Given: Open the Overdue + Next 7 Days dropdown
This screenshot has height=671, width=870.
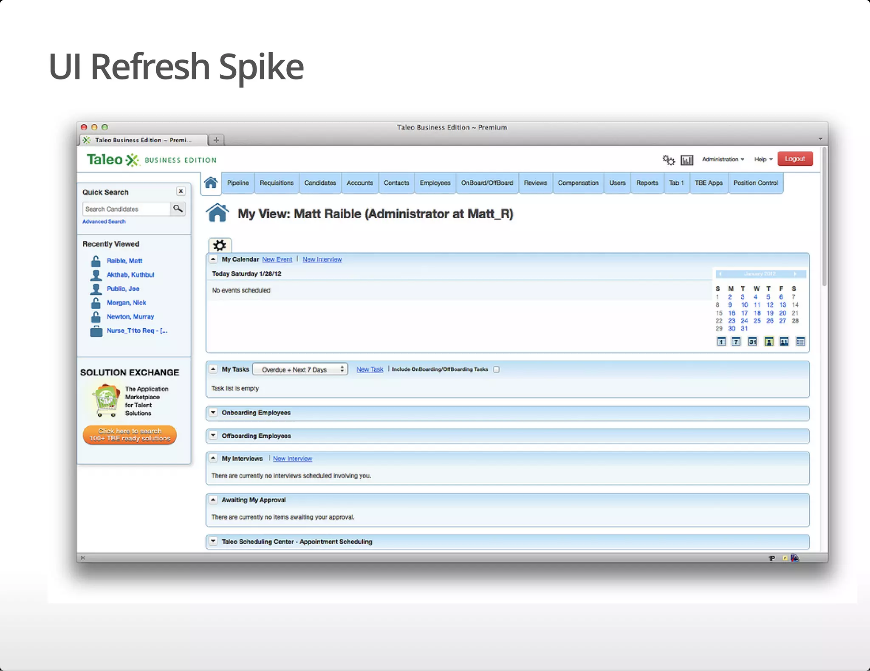Looking at the screenshot, I should pyautogui.click(x=300, y=369).
